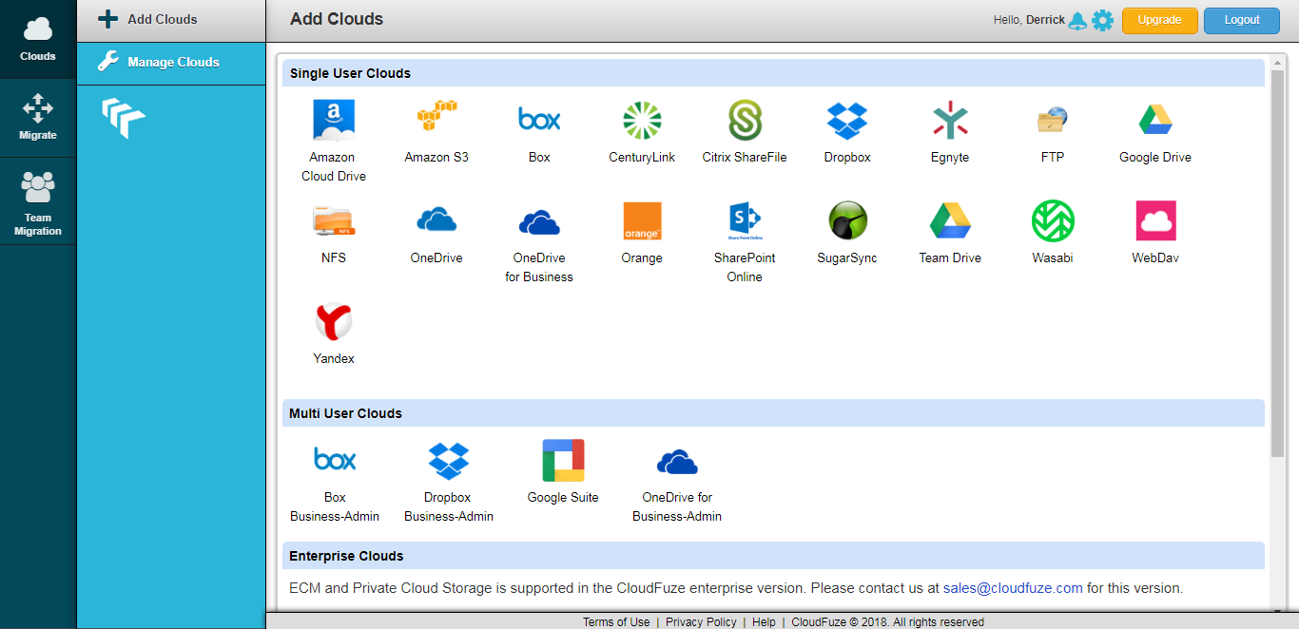
Task: Click the Add Clouds page title
Action: tap(337, 19)
